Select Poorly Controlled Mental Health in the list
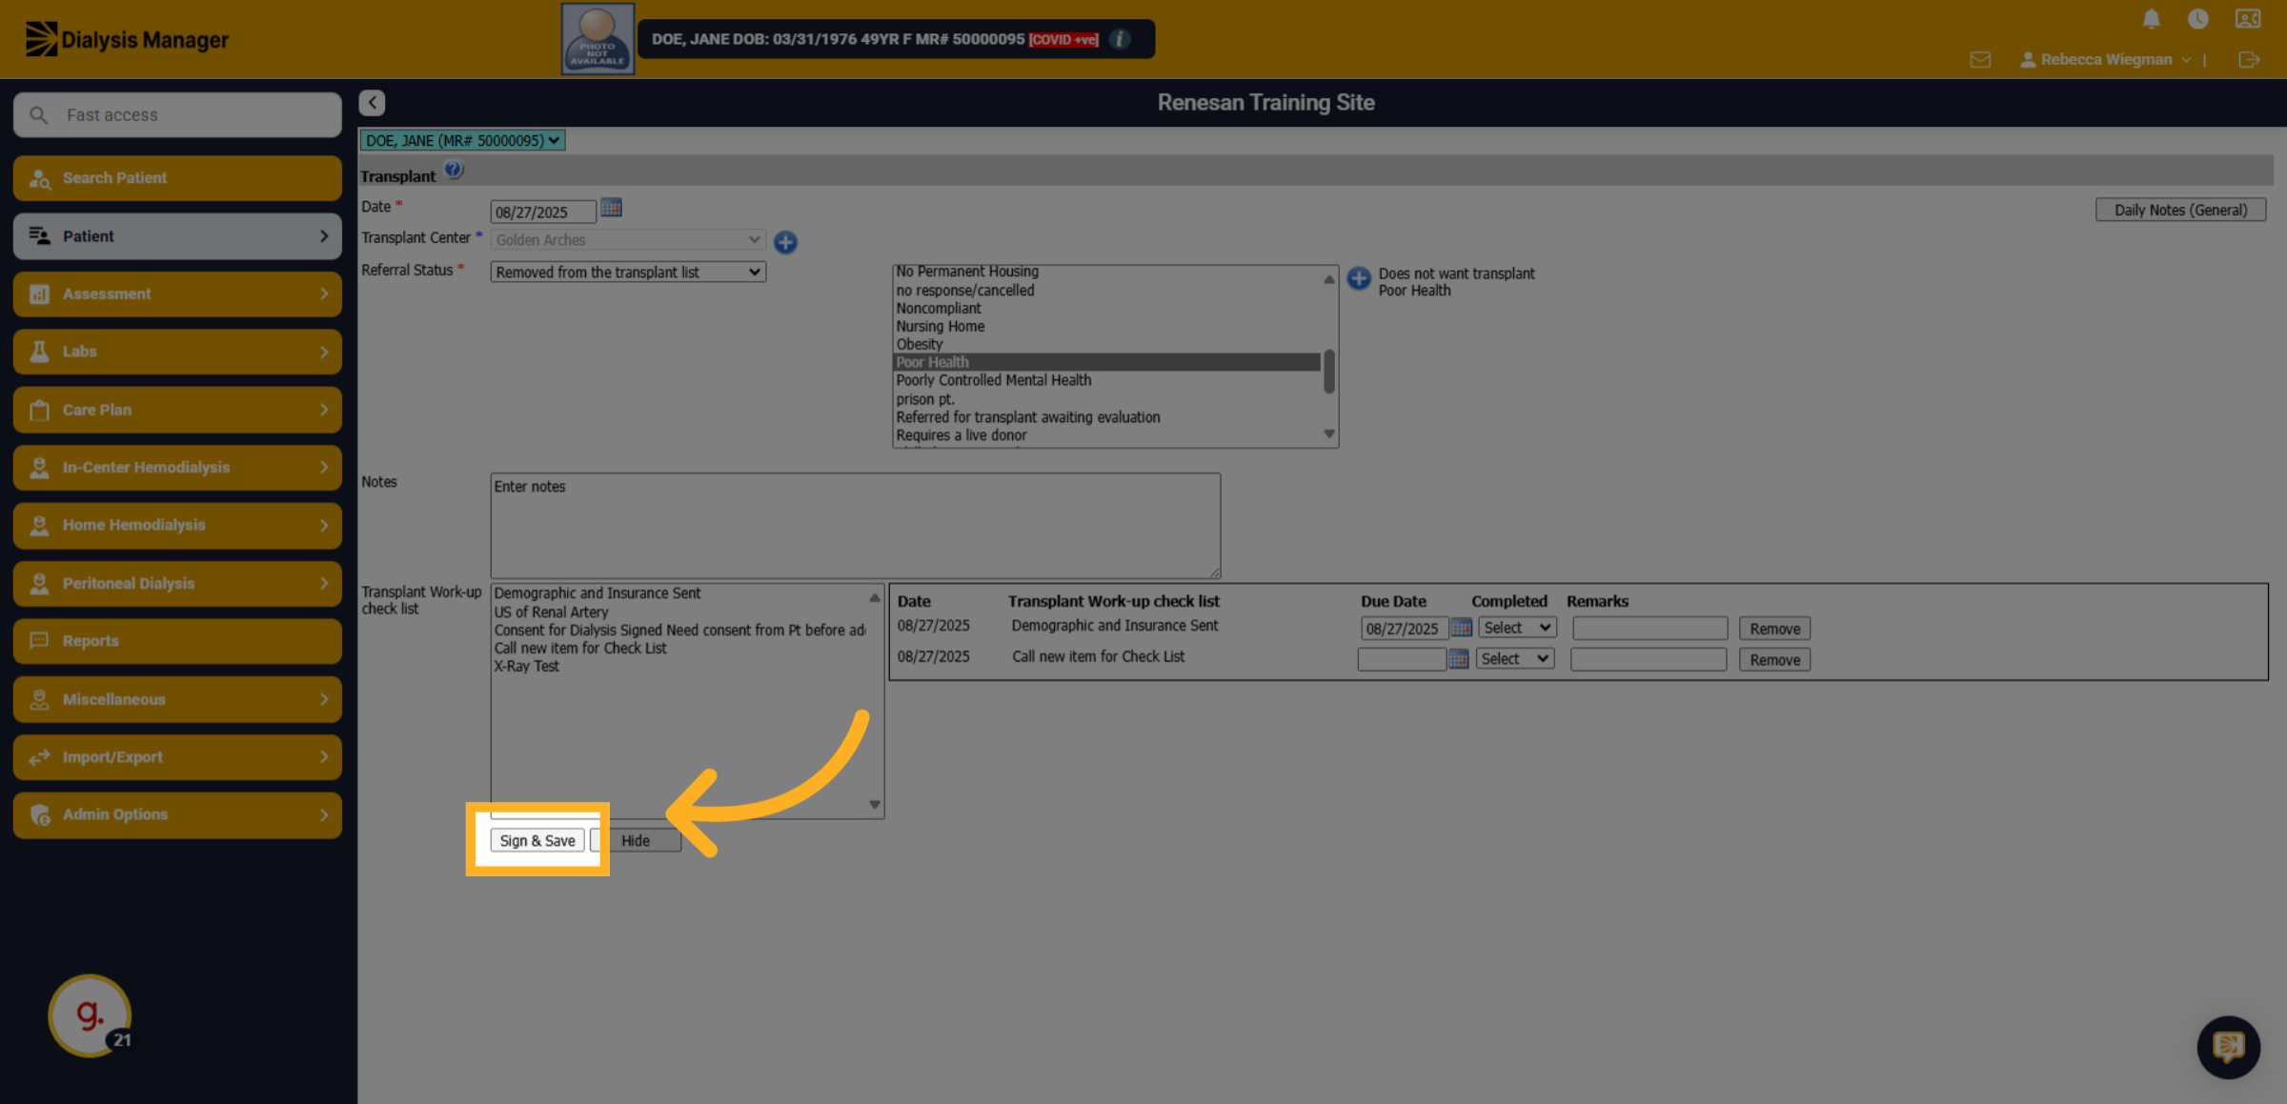This screenshot has width=2287, height=1104. pyautogui.click(x=994, y=380)
